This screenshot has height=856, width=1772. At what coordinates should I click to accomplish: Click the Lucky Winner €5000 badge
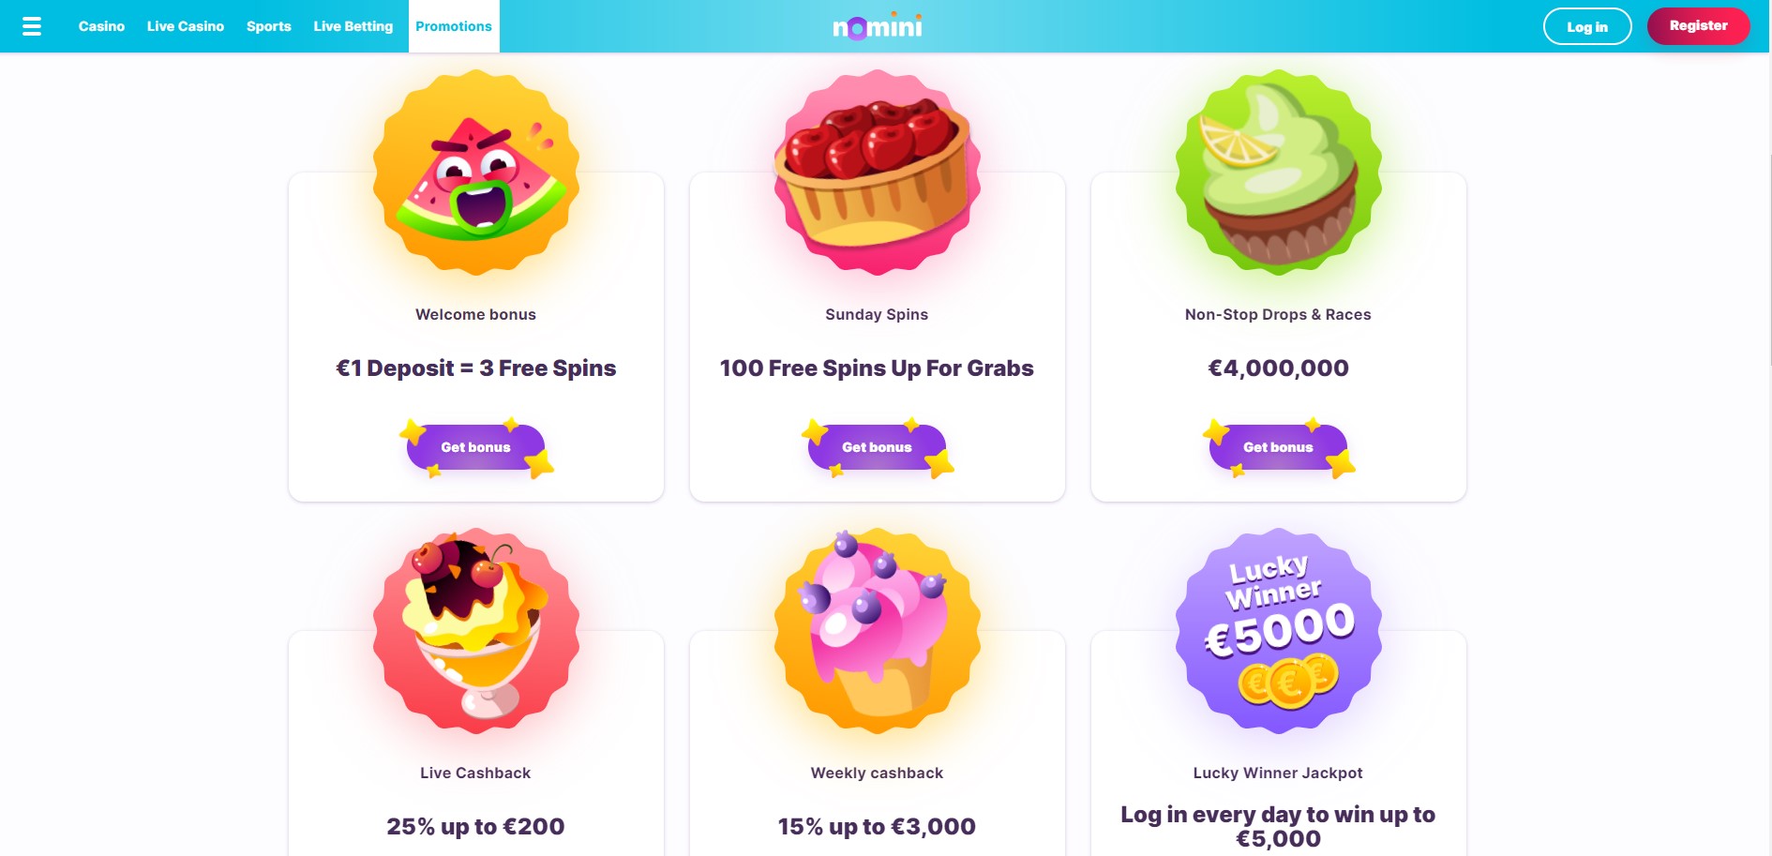[1279, 631]
